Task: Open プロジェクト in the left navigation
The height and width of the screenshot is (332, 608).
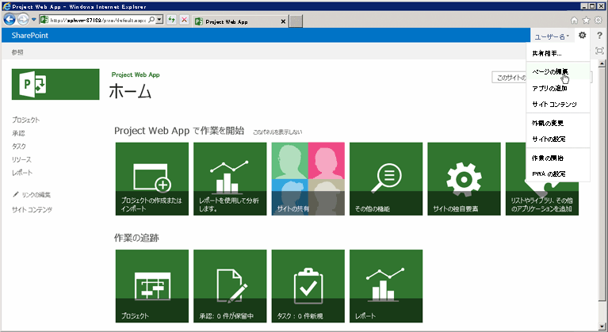Action: coord(25,120)
